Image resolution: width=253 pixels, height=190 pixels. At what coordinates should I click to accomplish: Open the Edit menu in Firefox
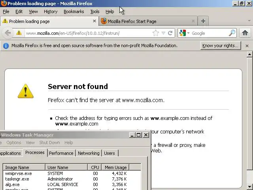click(x=19, y=11)
